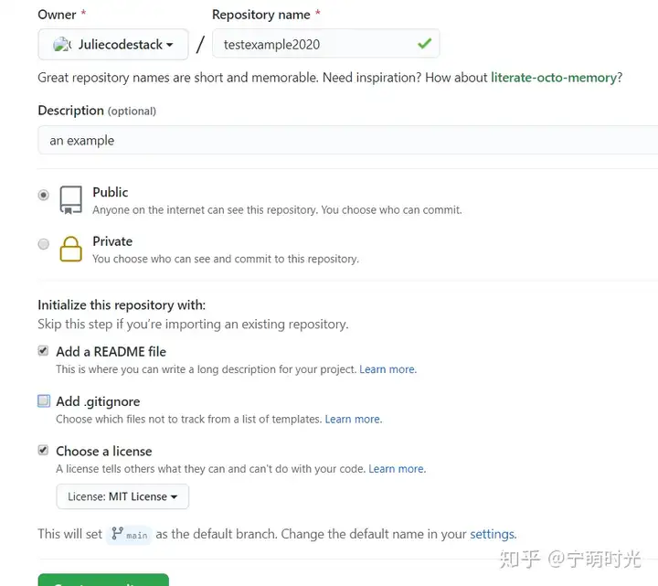
Task: Click 'Initialize this repository with:' heading
Action: [x=122, y=305]
